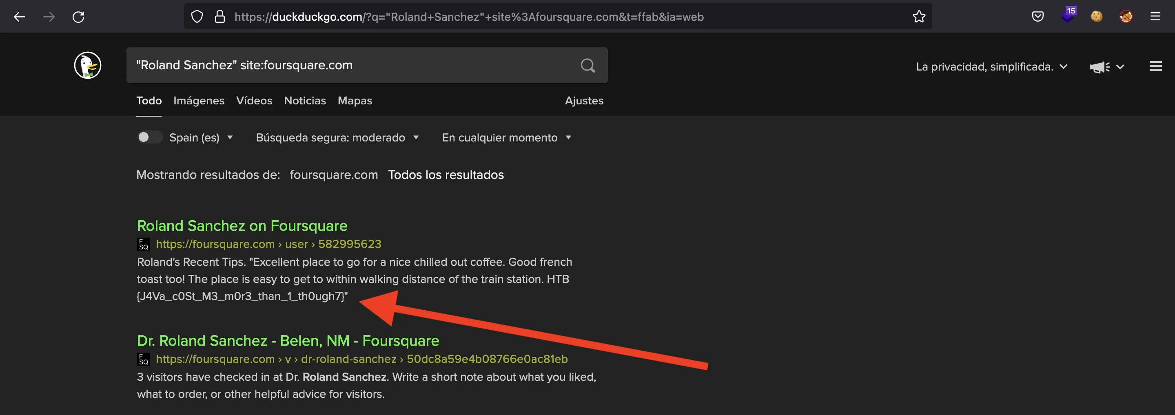Expand the Spain (es) region dropdown

[201, 137]
